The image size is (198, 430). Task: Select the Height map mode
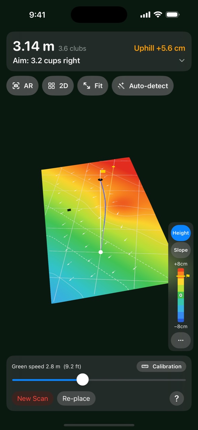pyautogui.click(x=181, y=233)
